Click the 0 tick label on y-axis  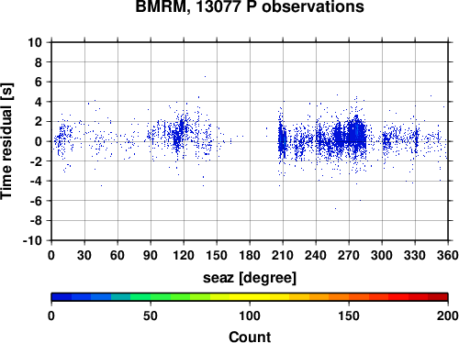point(39,141)
